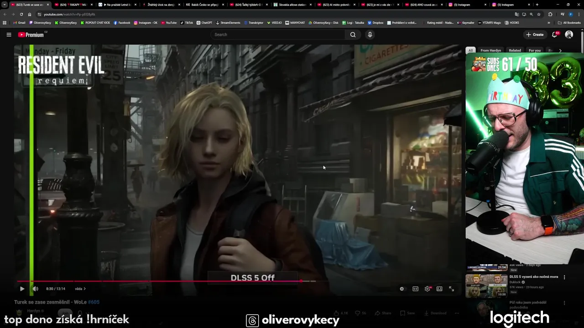Open the player settings gear

coord(428,288)
